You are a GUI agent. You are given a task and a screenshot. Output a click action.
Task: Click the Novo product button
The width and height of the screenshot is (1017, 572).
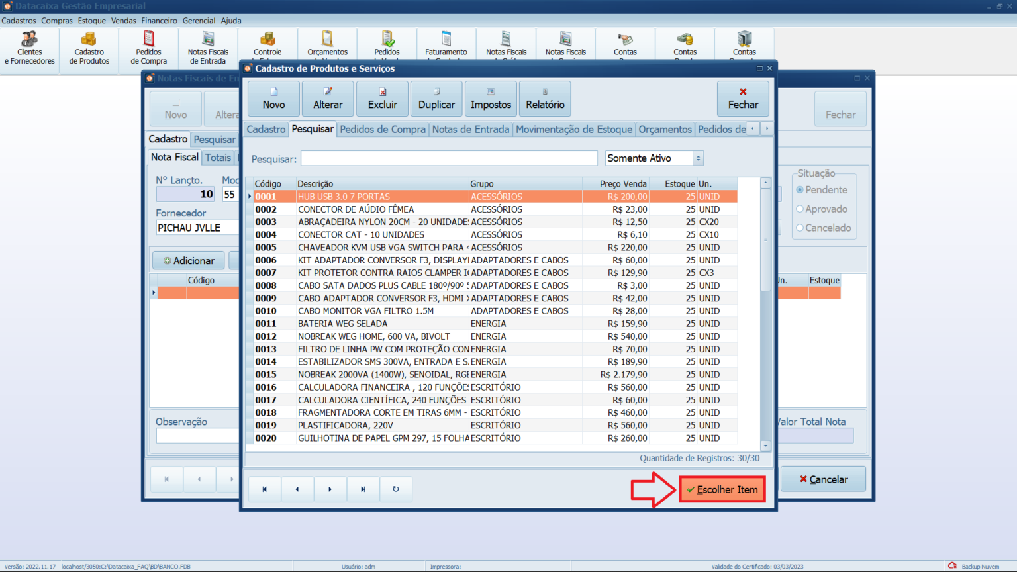273,99
